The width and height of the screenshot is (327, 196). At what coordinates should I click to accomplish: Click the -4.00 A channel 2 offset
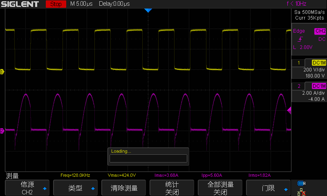click(x=316, y=99)
